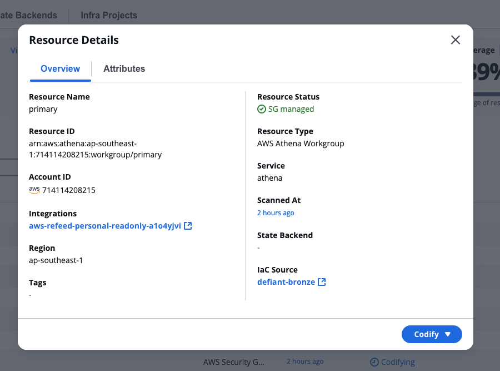Open the defiant-bronze IaC source link
Image resolution: width=500 pixels, height=371 pixels.
(286, 282)
